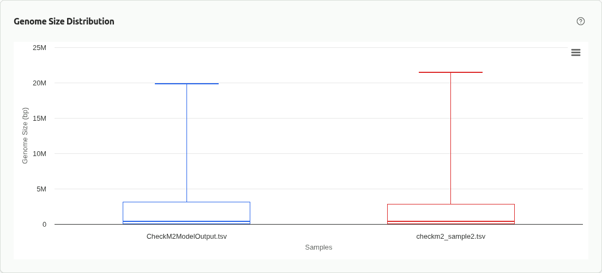Click the blue CheckM2ModelOutput.tsv box

pos(186,212)
